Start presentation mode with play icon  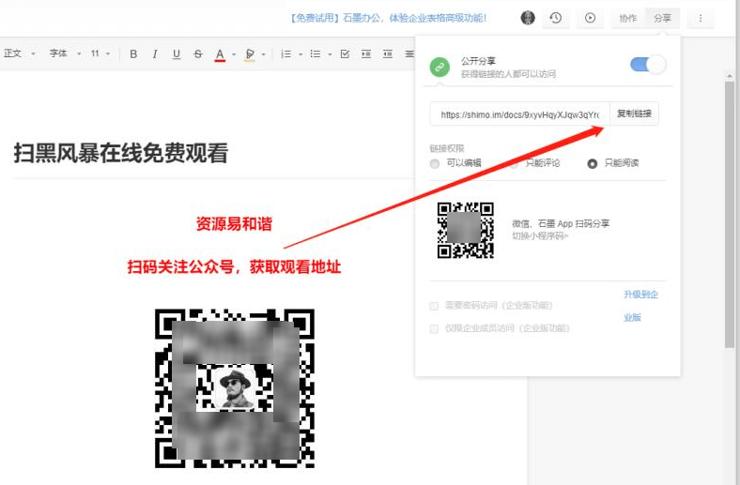point(590,18)
